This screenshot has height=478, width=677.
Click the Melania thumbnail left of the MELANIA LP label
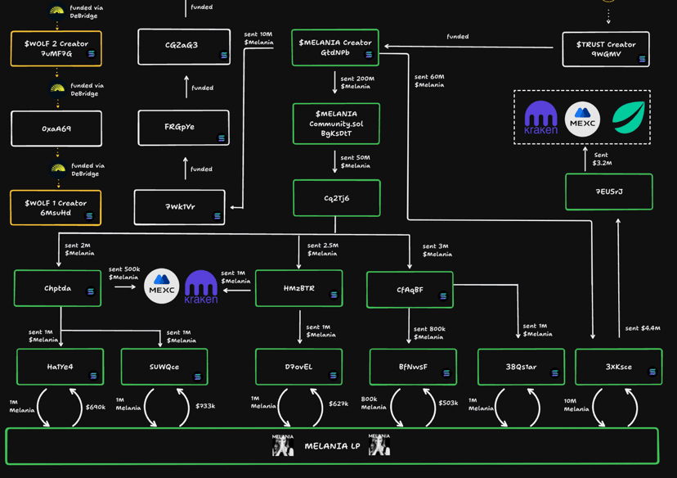pyautogui.click(x=283, y=445)
